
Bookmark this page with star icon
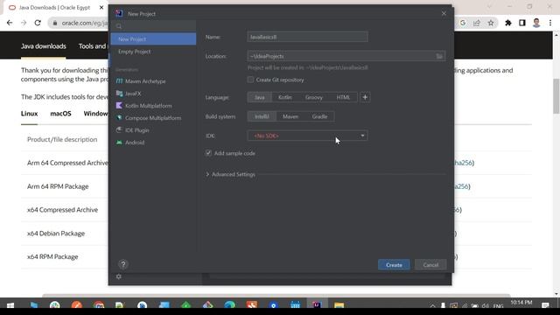tap(491, 23)
